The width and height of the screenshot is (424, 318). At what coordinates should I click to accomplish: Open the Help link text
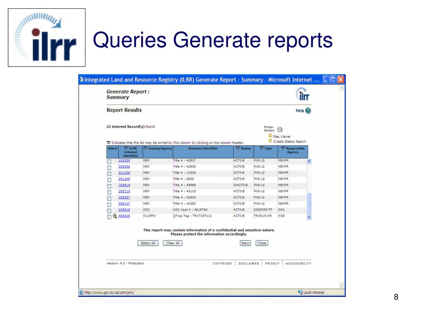click(300, 111)
